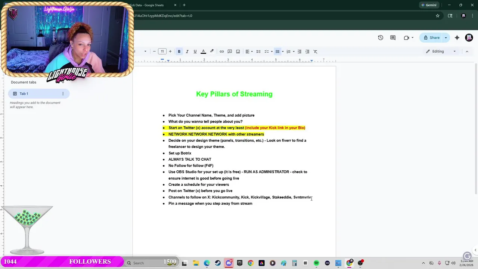Screen dimensions: 478x269
Task: Insert a link with the link icon
Action: (x=222, y=52)
